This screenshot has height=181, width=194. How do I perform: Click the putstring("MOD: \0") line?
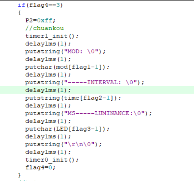pos(65,51)
